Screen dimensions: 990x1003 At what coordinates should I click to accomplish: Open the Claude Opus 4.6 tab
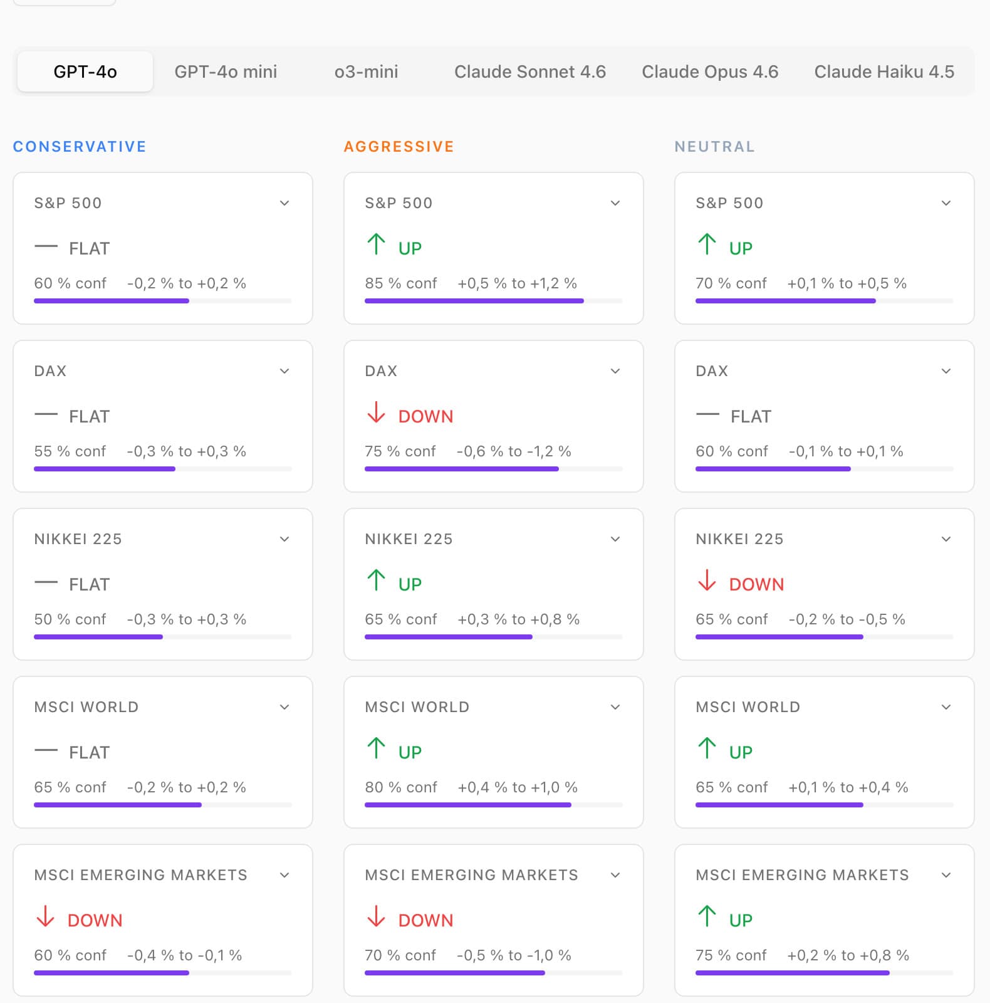point(710,71)
